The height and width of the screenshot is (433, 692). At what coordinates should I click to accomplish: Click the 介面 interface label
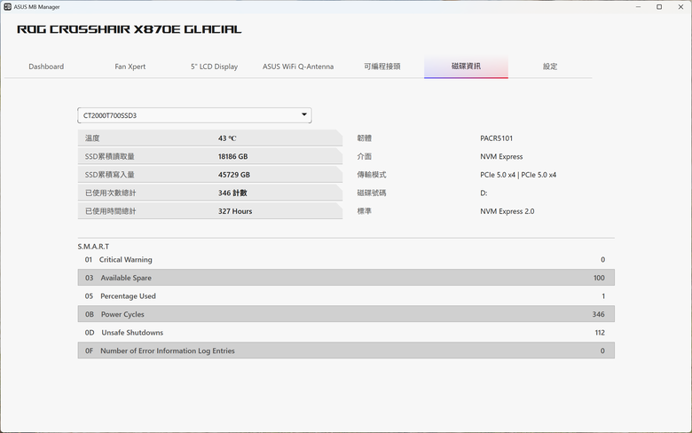click(x=364, y=156)
